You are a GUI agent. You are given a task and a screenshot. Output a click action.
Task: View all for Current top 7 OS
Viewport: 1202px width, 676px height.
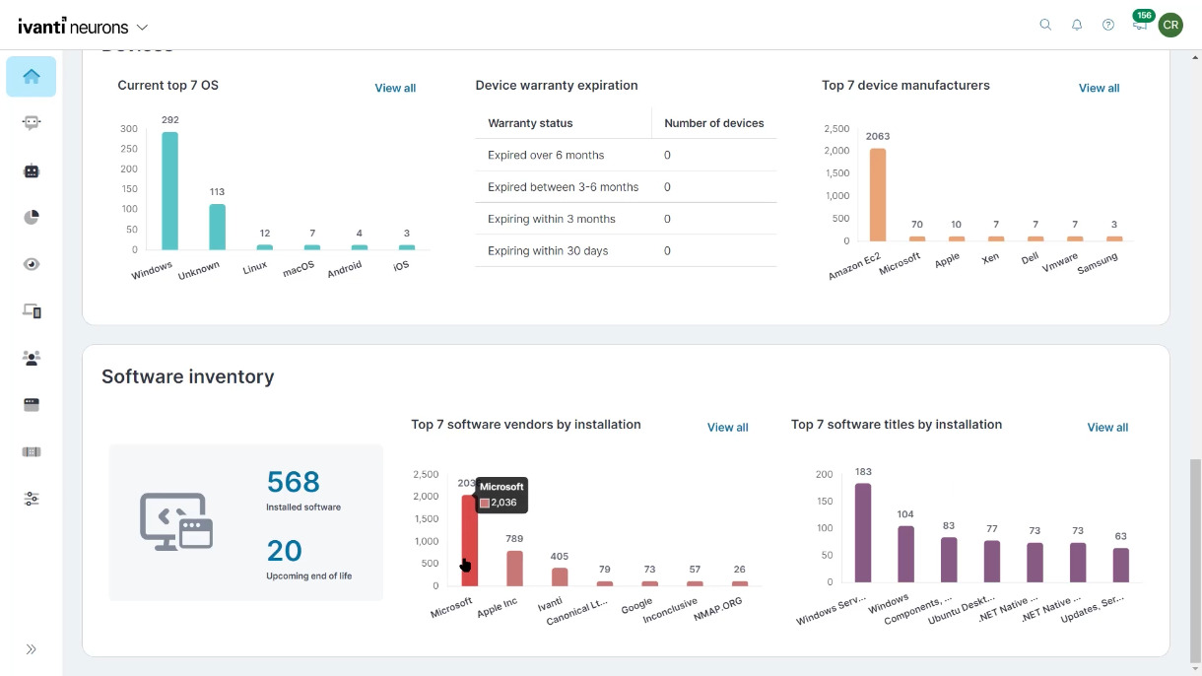click(x=395, y=89)
